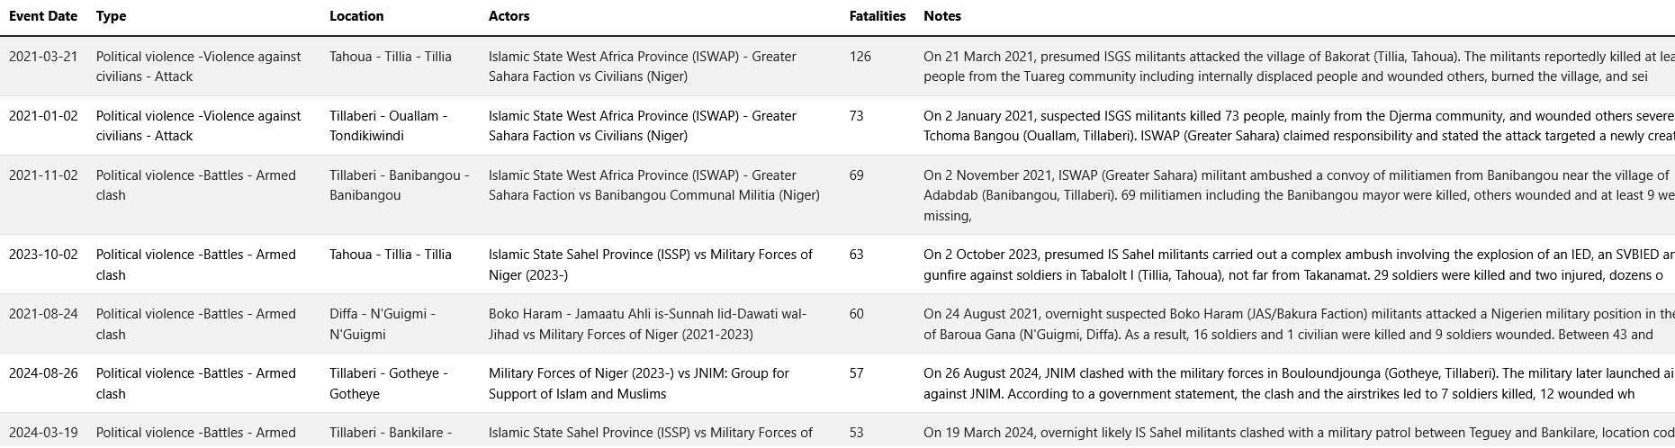Screen dimensions: 1675x448
Task: Click the Actors column header
Action: coord(509,16)
